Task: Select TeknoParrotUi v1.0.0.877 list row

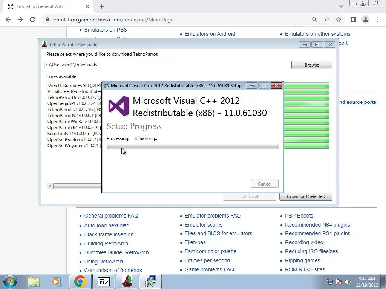Action: pos(74,97)
